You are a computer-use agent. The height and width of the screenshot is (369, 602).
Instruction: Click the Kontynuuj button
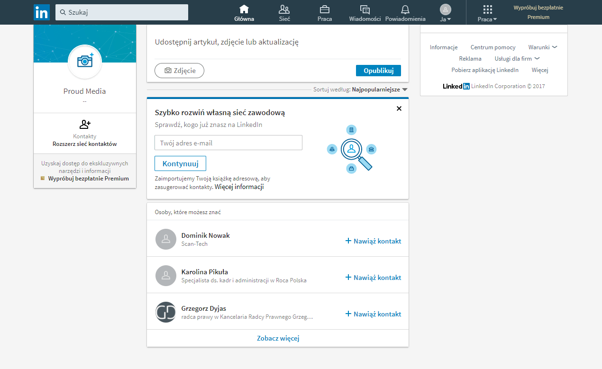180,163
